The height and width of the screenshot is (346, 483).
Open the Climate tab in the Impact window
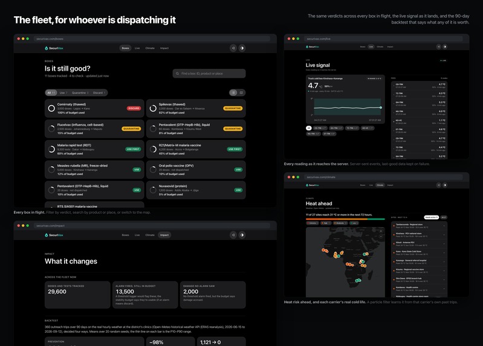150,235
